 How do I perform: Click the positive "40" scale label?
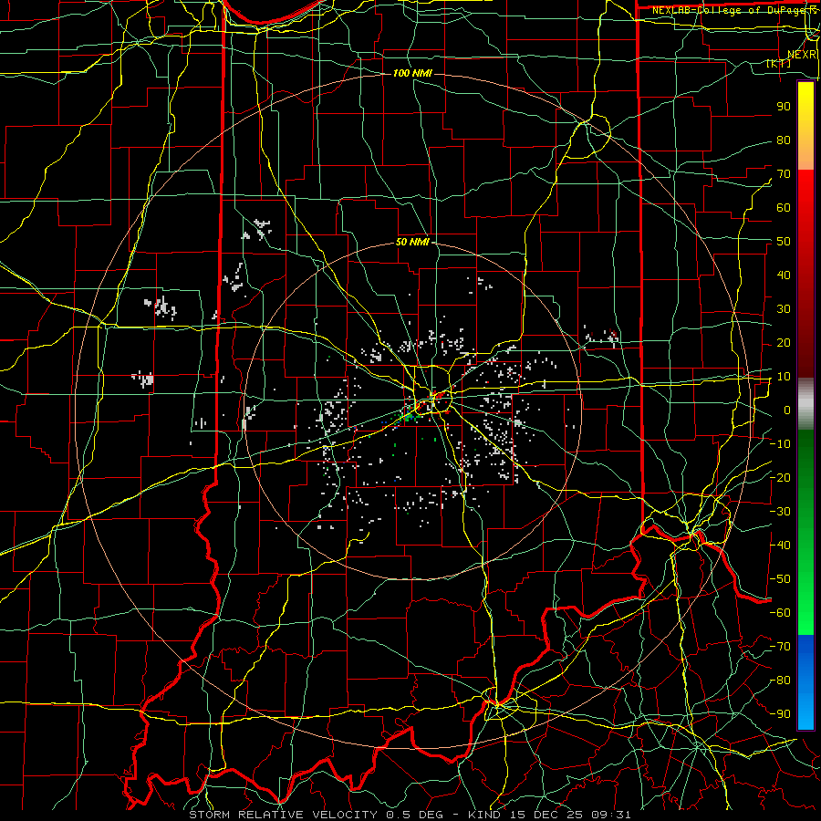pos(784,275)
